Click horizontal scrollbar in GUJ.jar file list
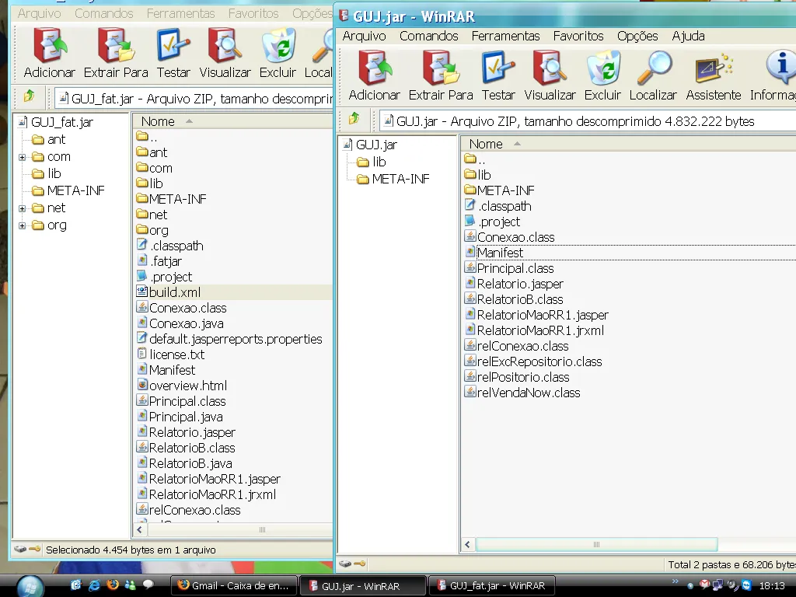 (x=595, y=545)
